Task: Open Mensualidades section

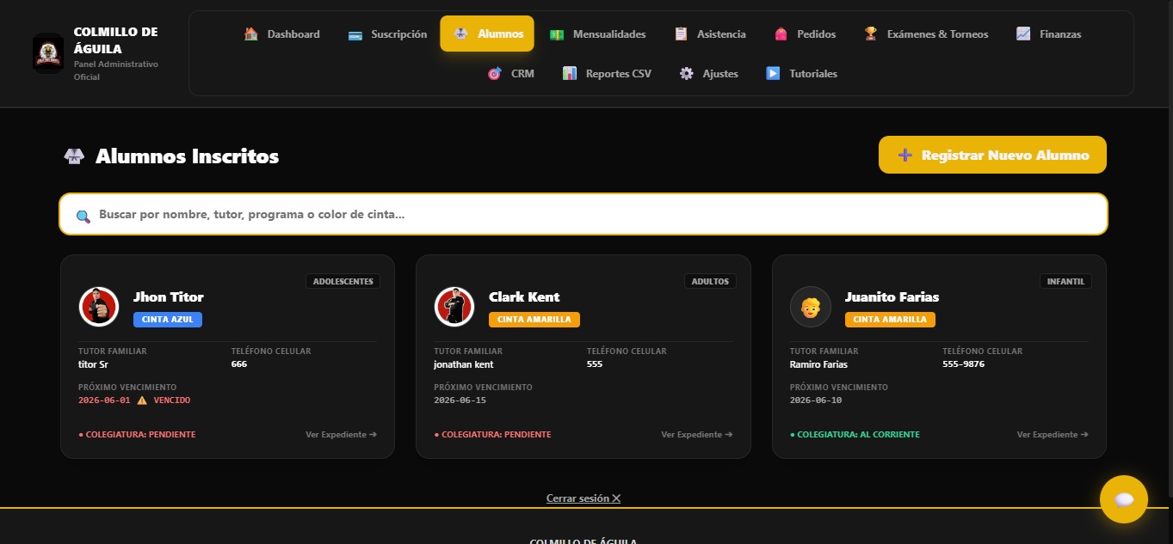Action: pyautogui.click(x=598, y=34)
